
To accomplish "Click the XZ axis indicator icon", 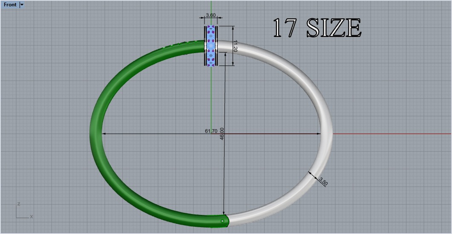I will tap(24, 210).
